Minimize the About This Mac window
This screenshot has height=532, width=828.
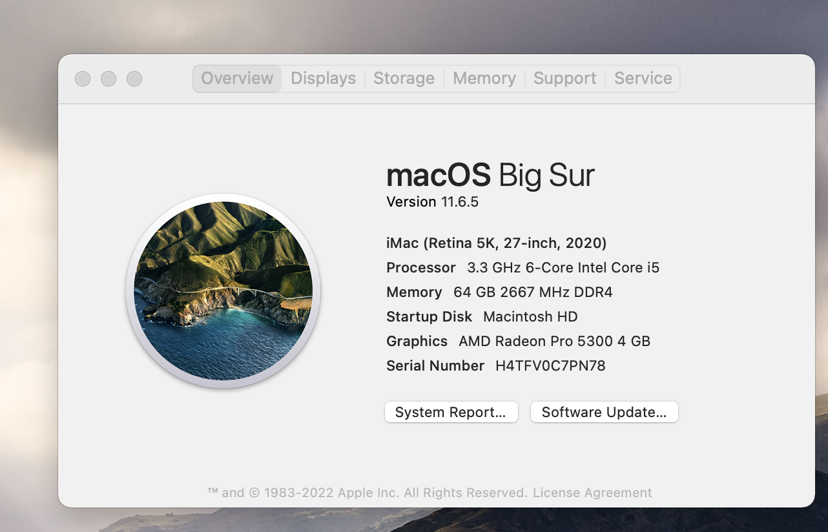(109, 79)
